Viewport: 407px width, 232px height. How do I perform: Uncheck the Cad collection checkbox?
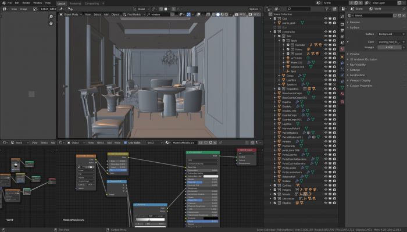[x=275, y=19]
